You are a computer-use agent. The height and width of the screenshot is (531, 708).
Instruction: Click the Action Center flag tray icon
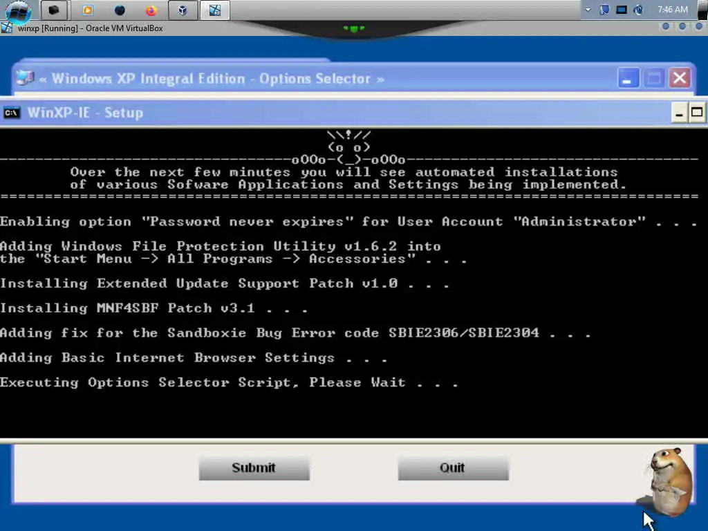tap(604, 10)
